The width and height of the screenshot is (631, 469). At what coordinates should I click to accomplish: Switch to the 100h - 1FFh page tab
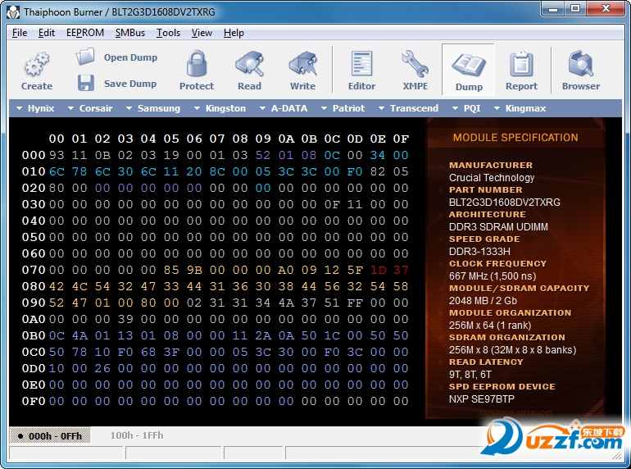point(137,435)
